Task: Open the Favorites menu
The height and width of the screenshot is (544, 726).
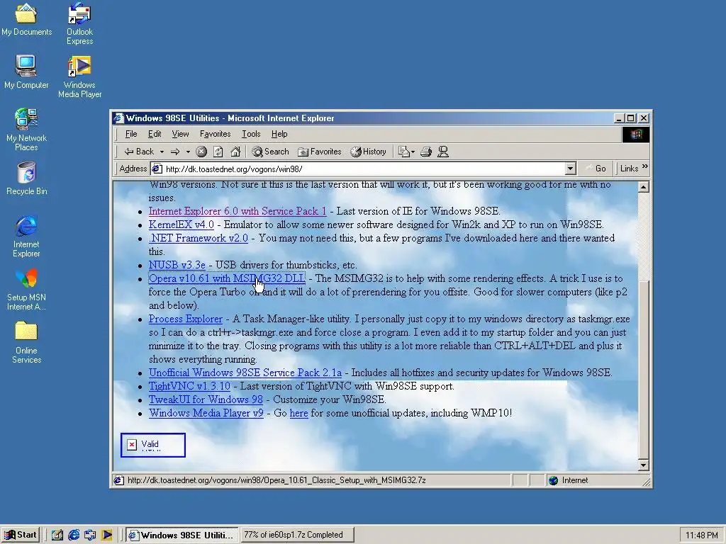Action: pos(215,134)
